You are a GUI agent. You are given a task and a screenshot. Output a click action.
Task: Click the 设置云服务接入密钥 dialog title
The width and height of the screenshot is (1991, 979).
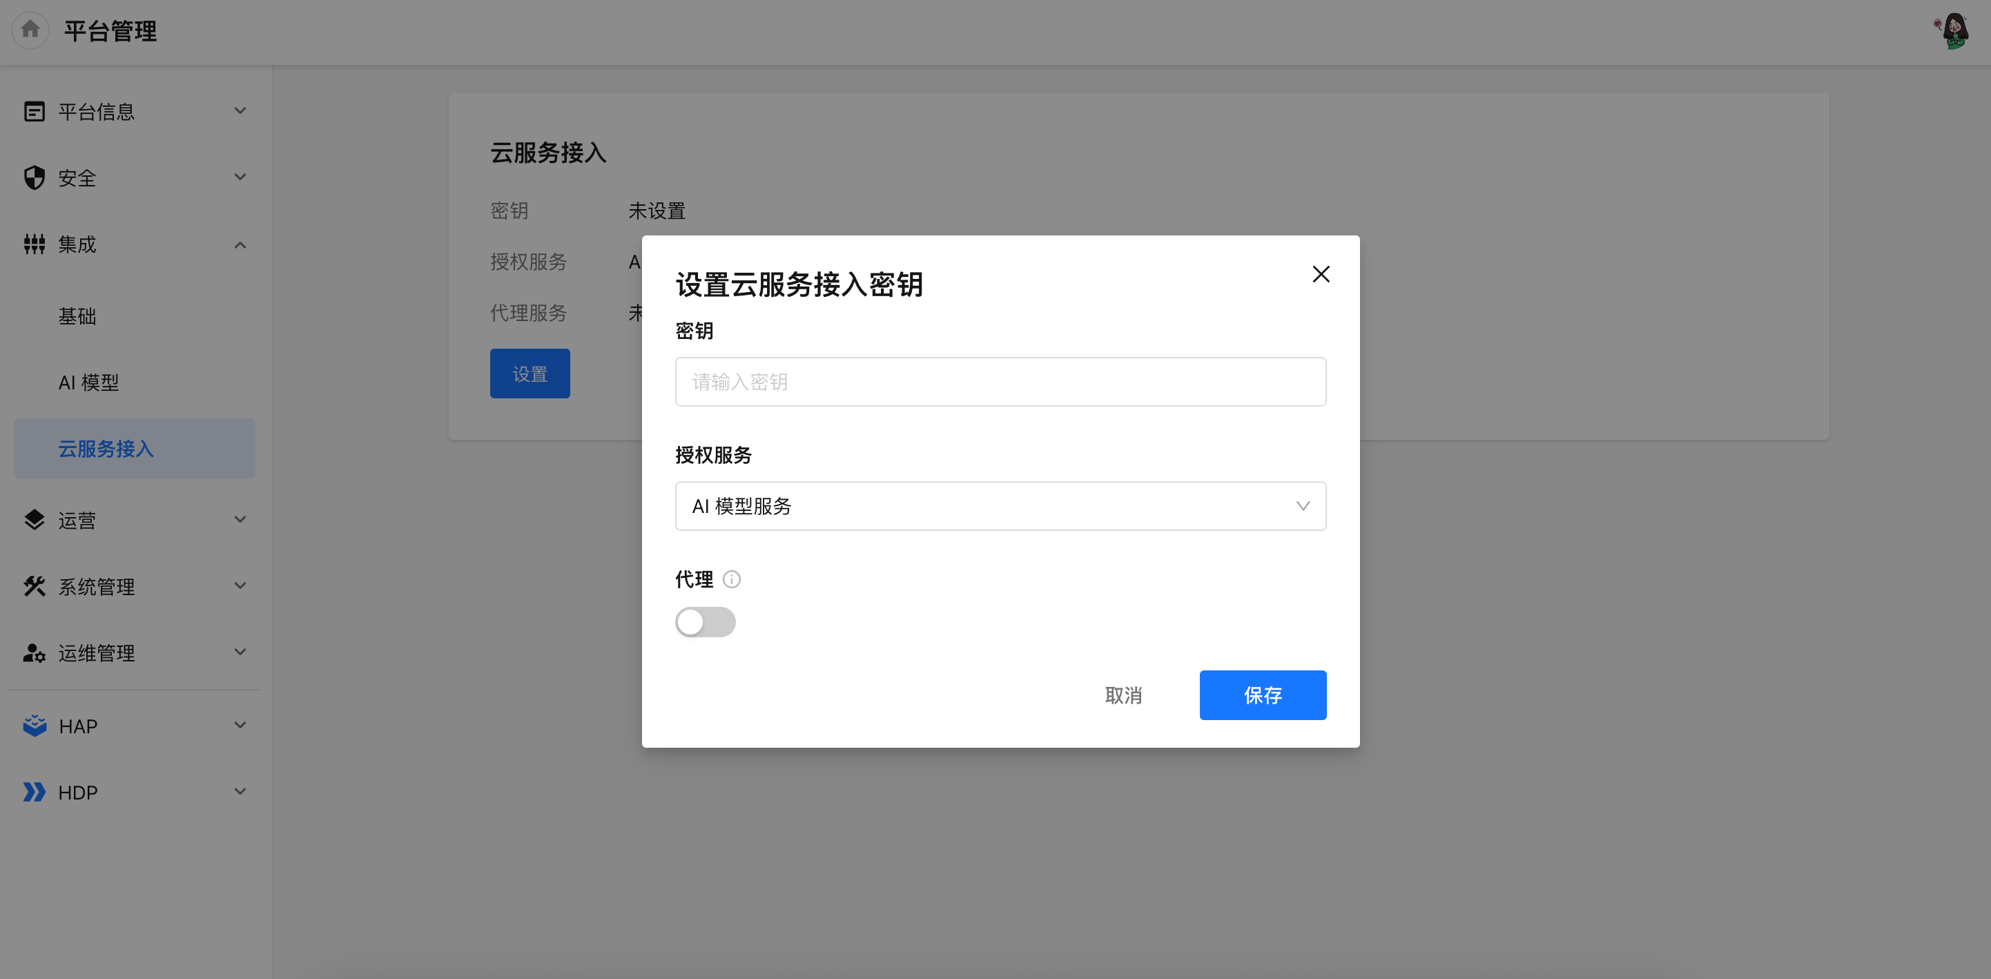click(x=799, y=284)
